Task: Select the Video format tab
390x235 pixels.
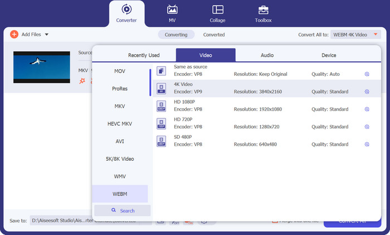Action: tap(206, 55)
